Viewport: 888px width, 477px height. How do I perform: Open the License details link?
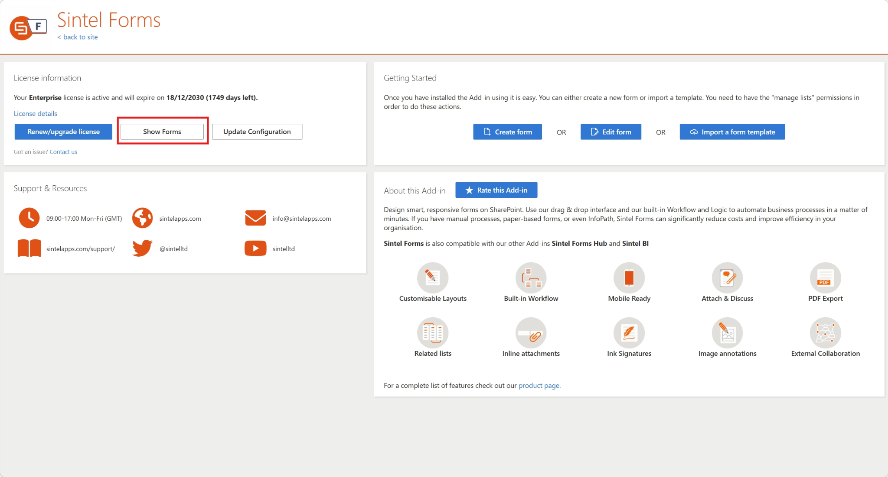click(x=35, y=113)
